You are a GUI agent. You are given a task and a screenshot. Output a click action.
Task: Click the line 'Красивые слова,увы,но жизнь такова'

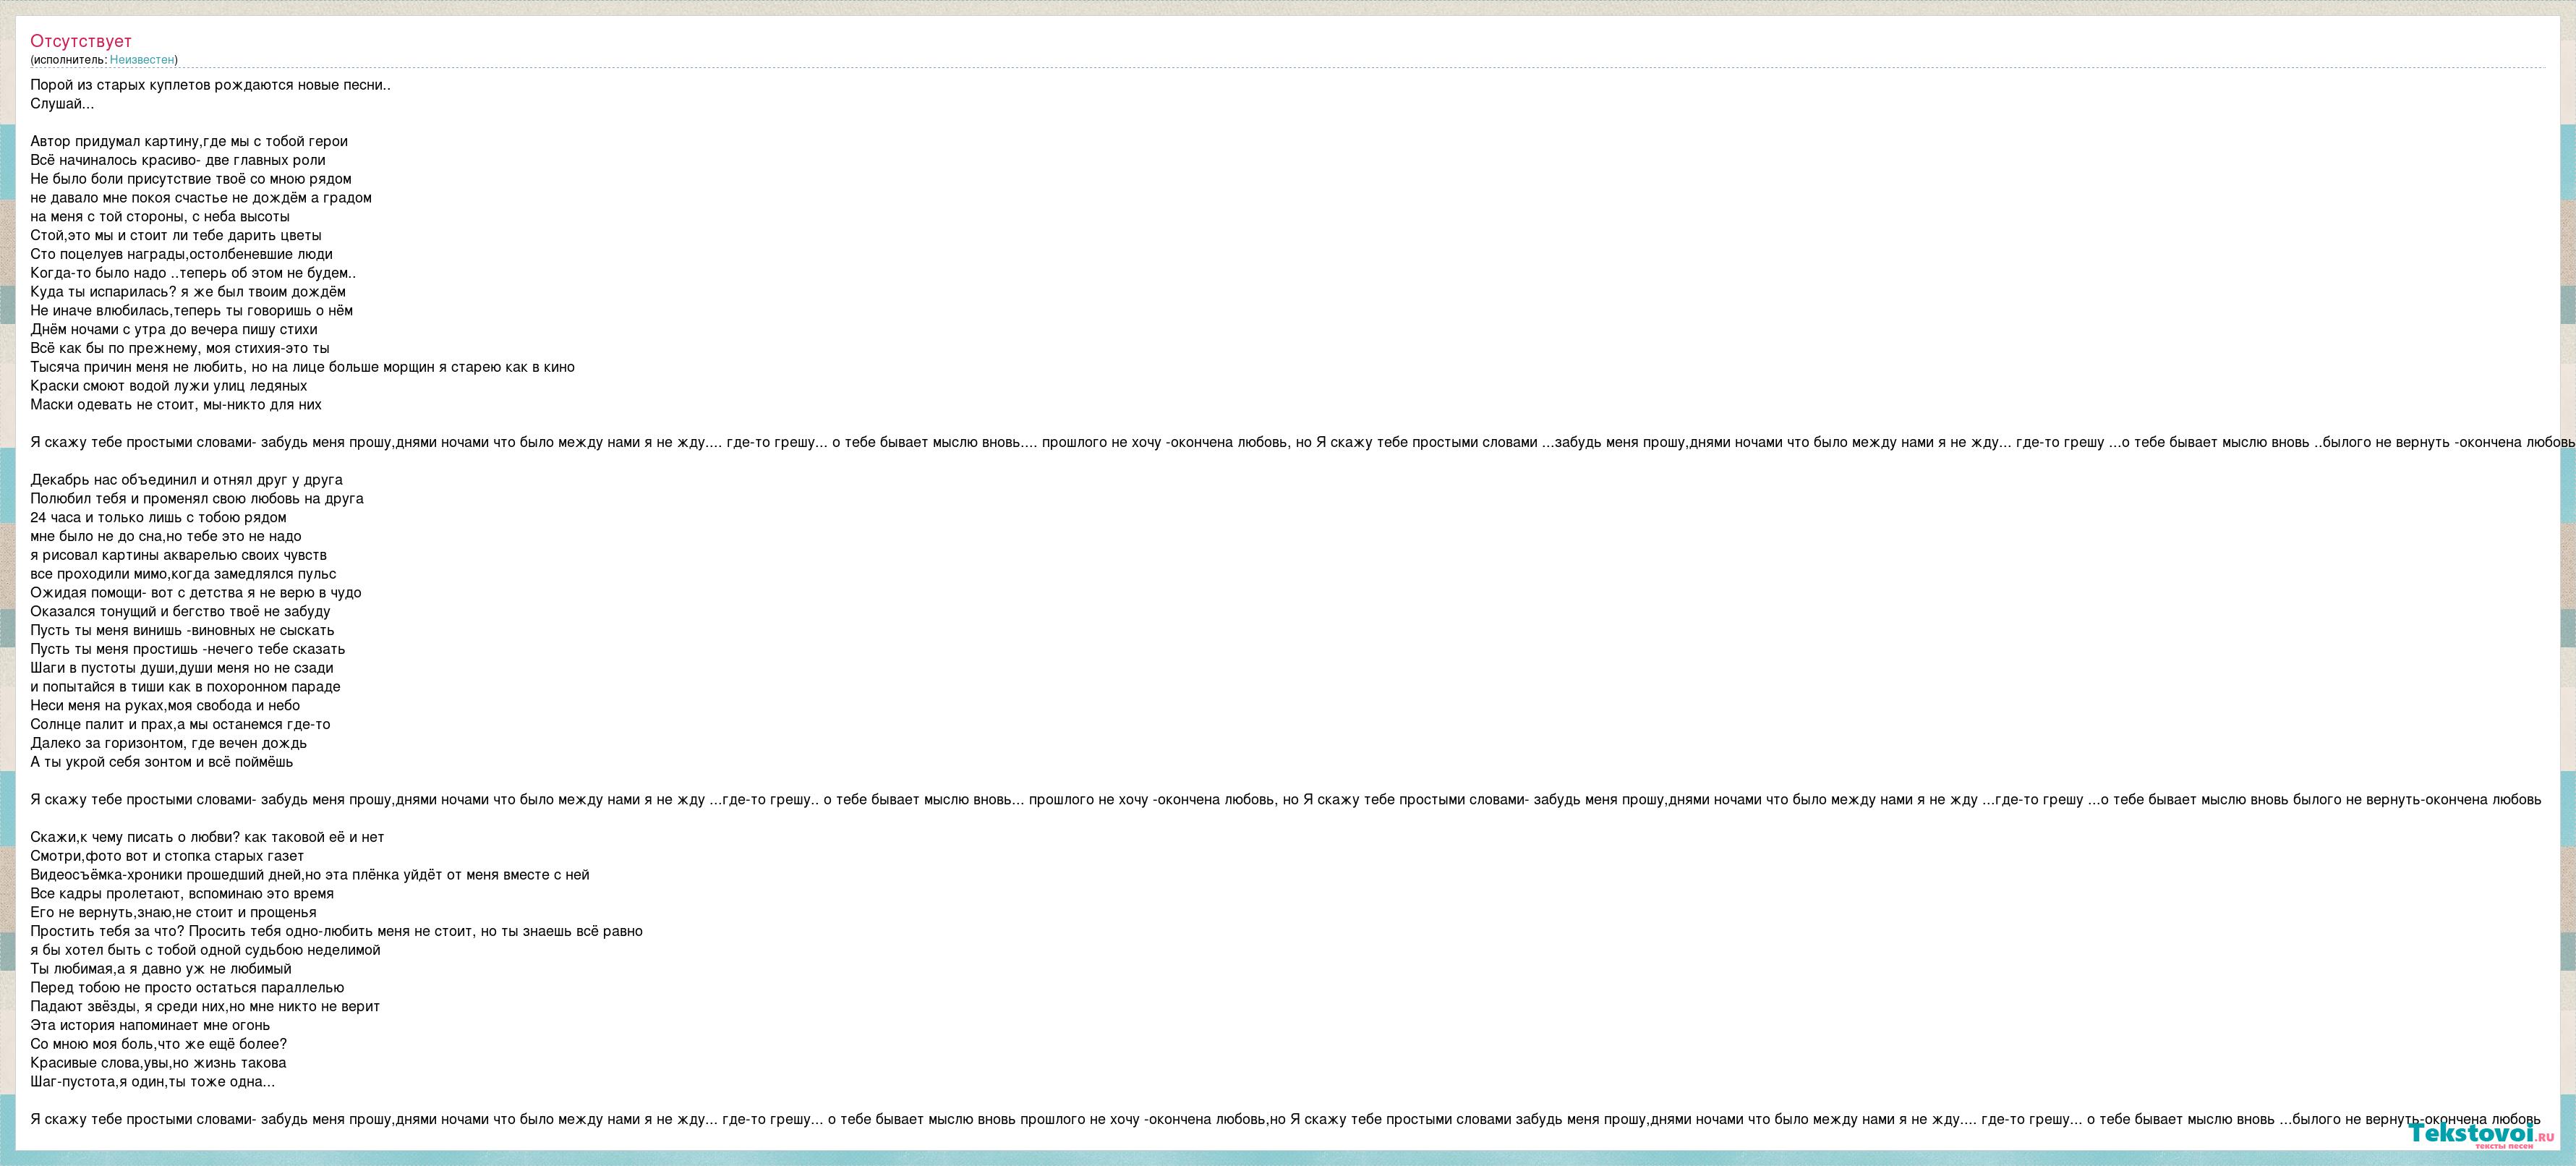(x=158, y=1063)
